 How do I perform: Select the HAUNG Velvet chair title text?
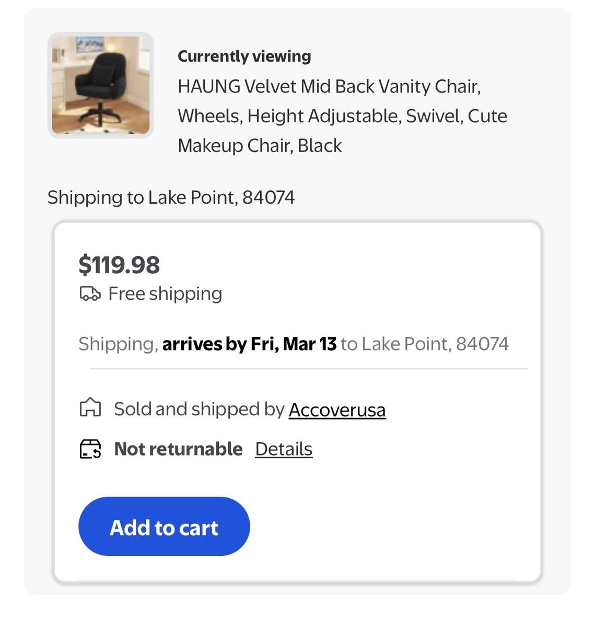coord(329,86)
